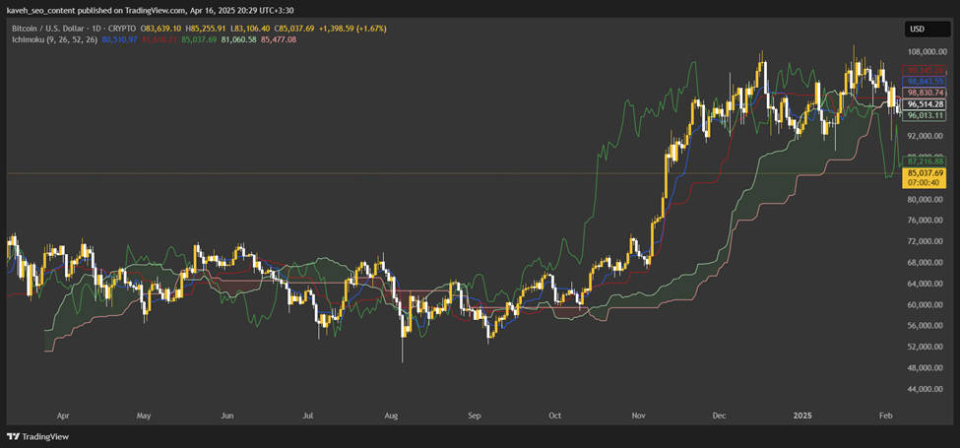
Task: Click the Sep label on time axis
Action: tap(475, 416)
